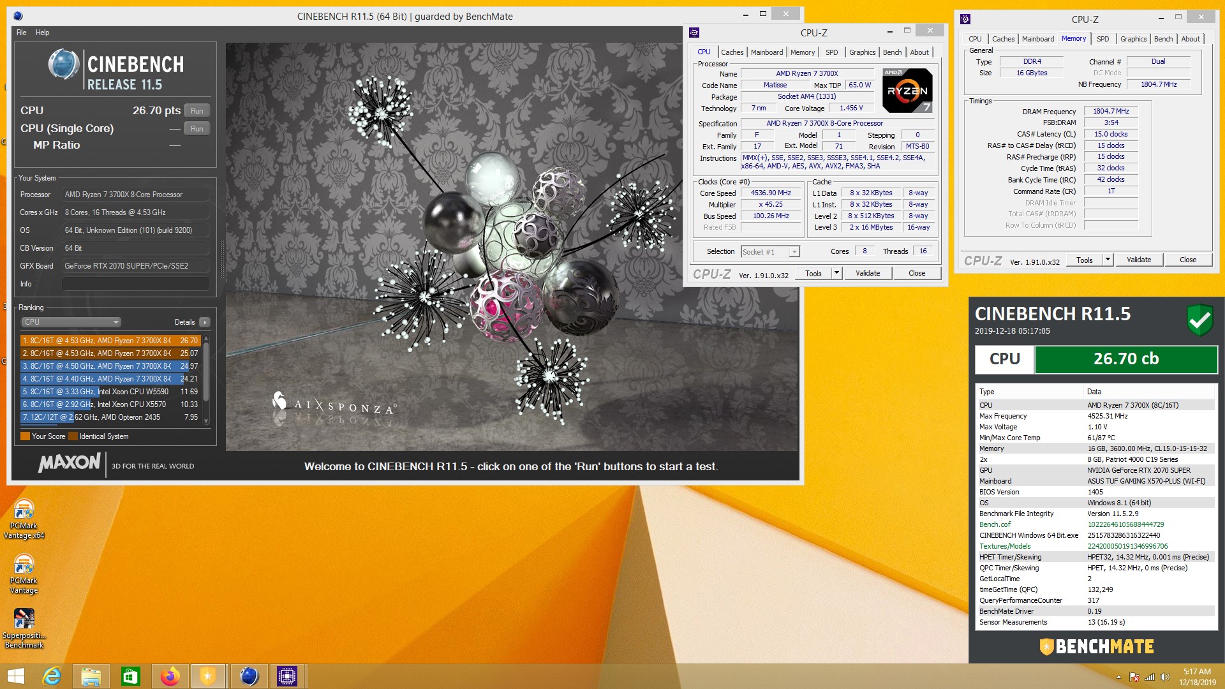Click Core Speed 4536.90 MHz value
The height and width of the screenshot is (689, 1225).
click(771, 193)
